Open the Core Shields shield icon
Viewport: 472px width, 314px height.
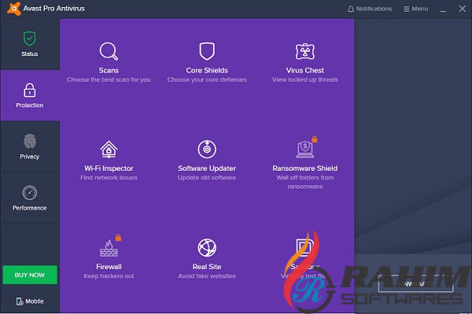tap(207, 51)
